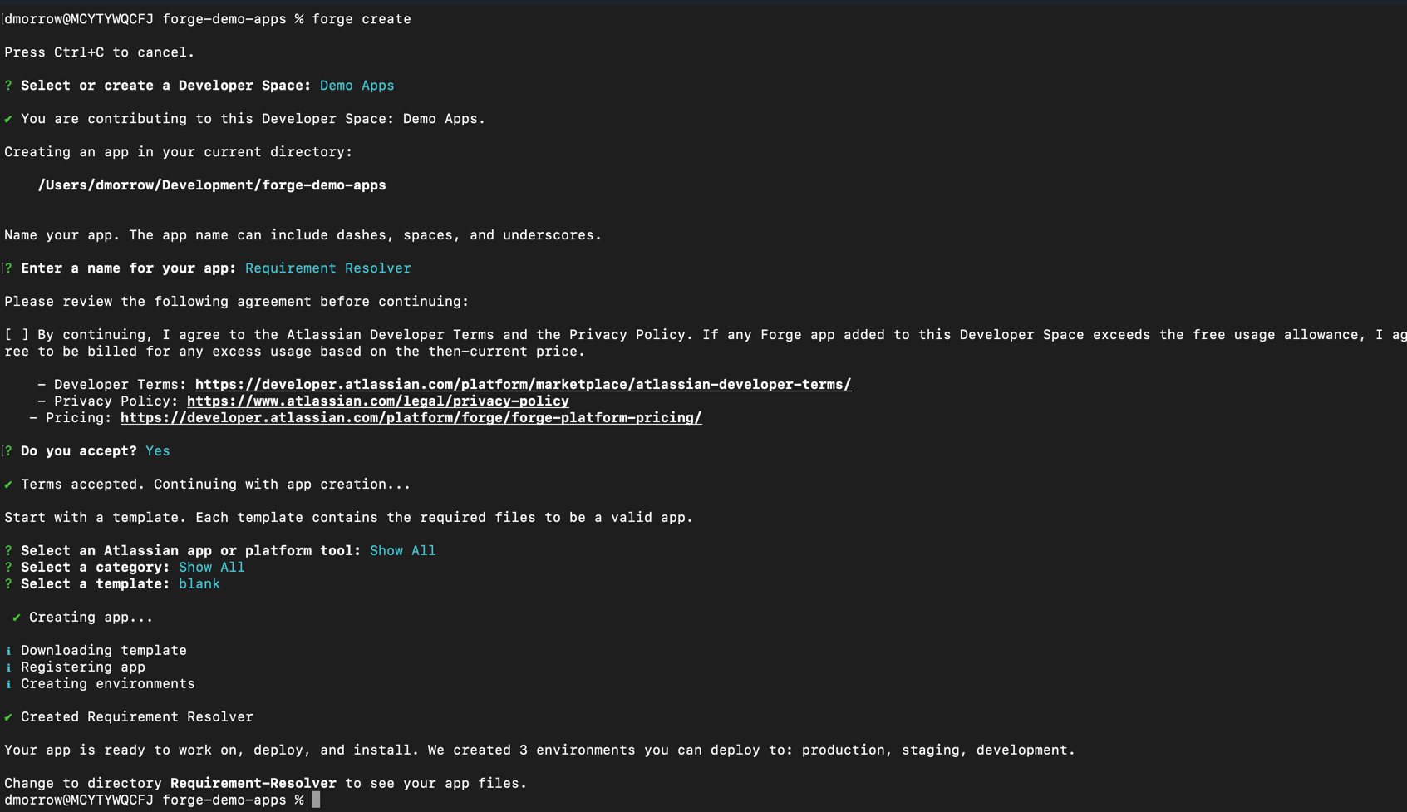Select the directory name 'Requirement-Resolver'
Screen dimensions: 1407x812
pyautogui.click(x=253, y=782)
